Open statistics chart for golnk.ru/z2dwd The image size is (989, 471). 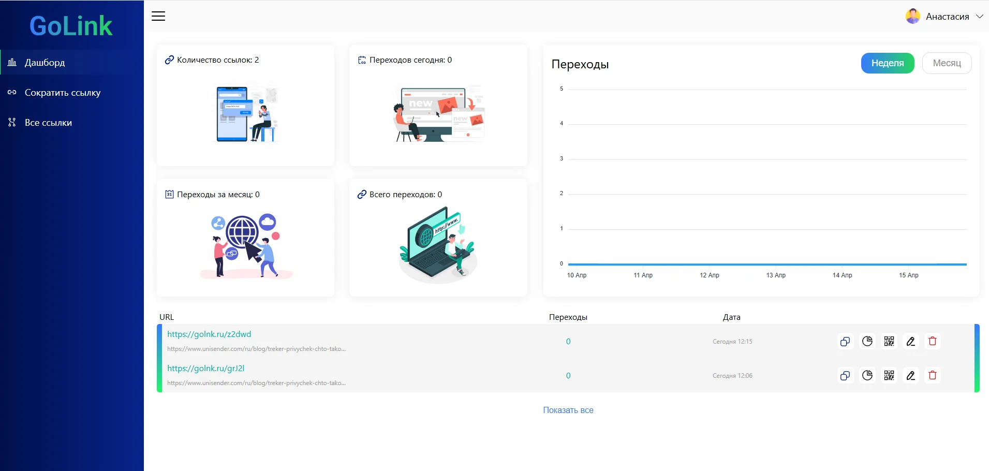coord(867,342)
